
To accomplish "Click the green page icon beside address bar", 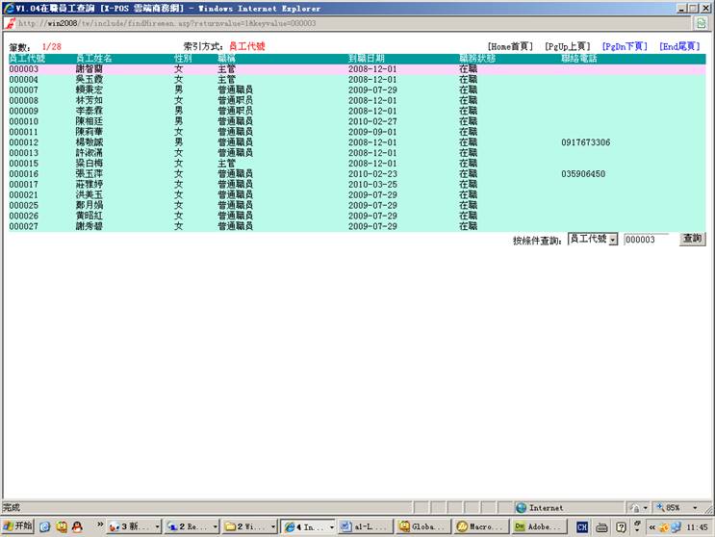I will (x=701, y=22).
